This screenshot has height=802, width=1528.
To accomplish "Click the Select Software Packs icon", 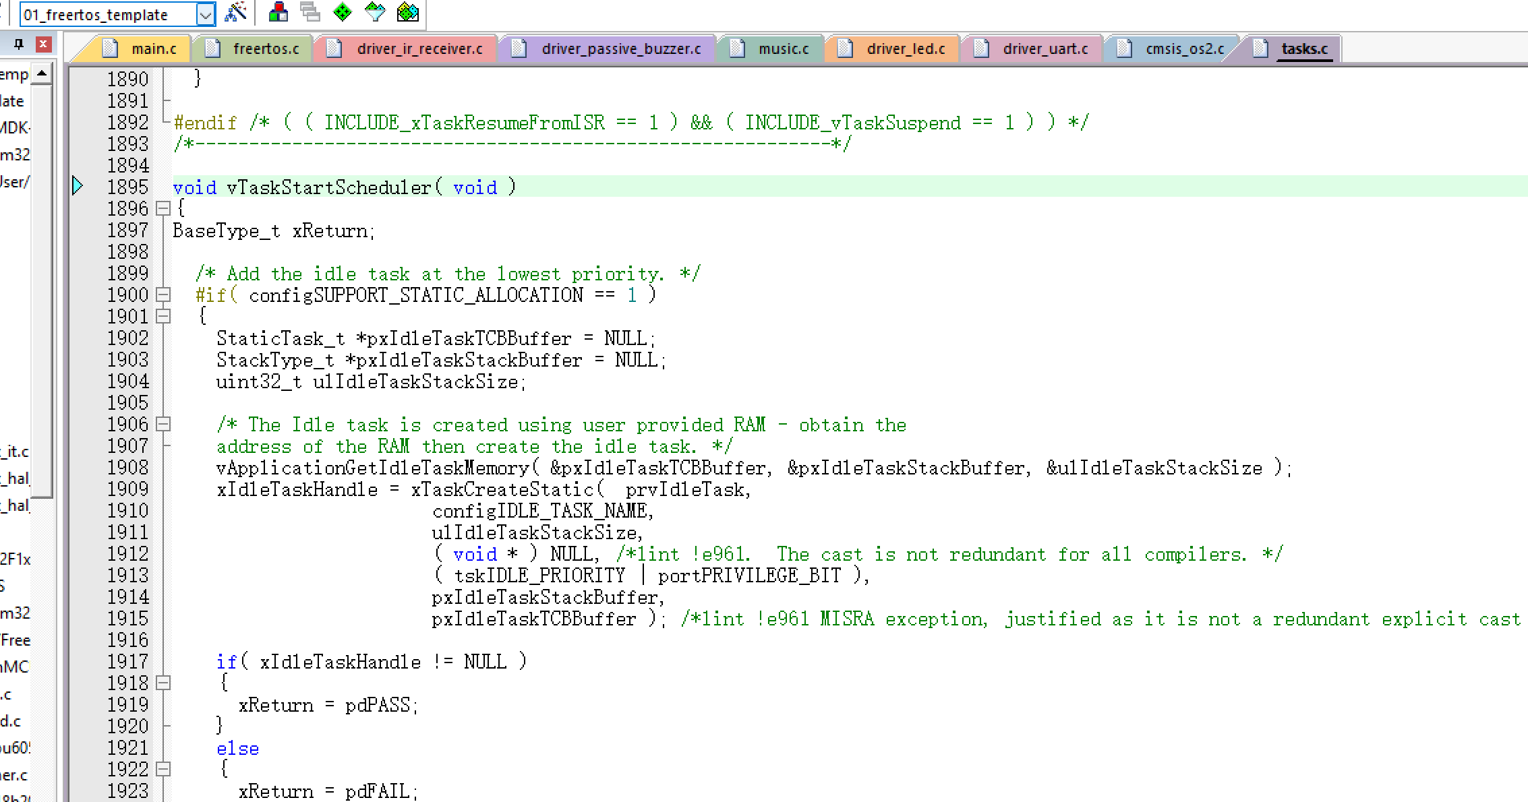I will [375, 12].
